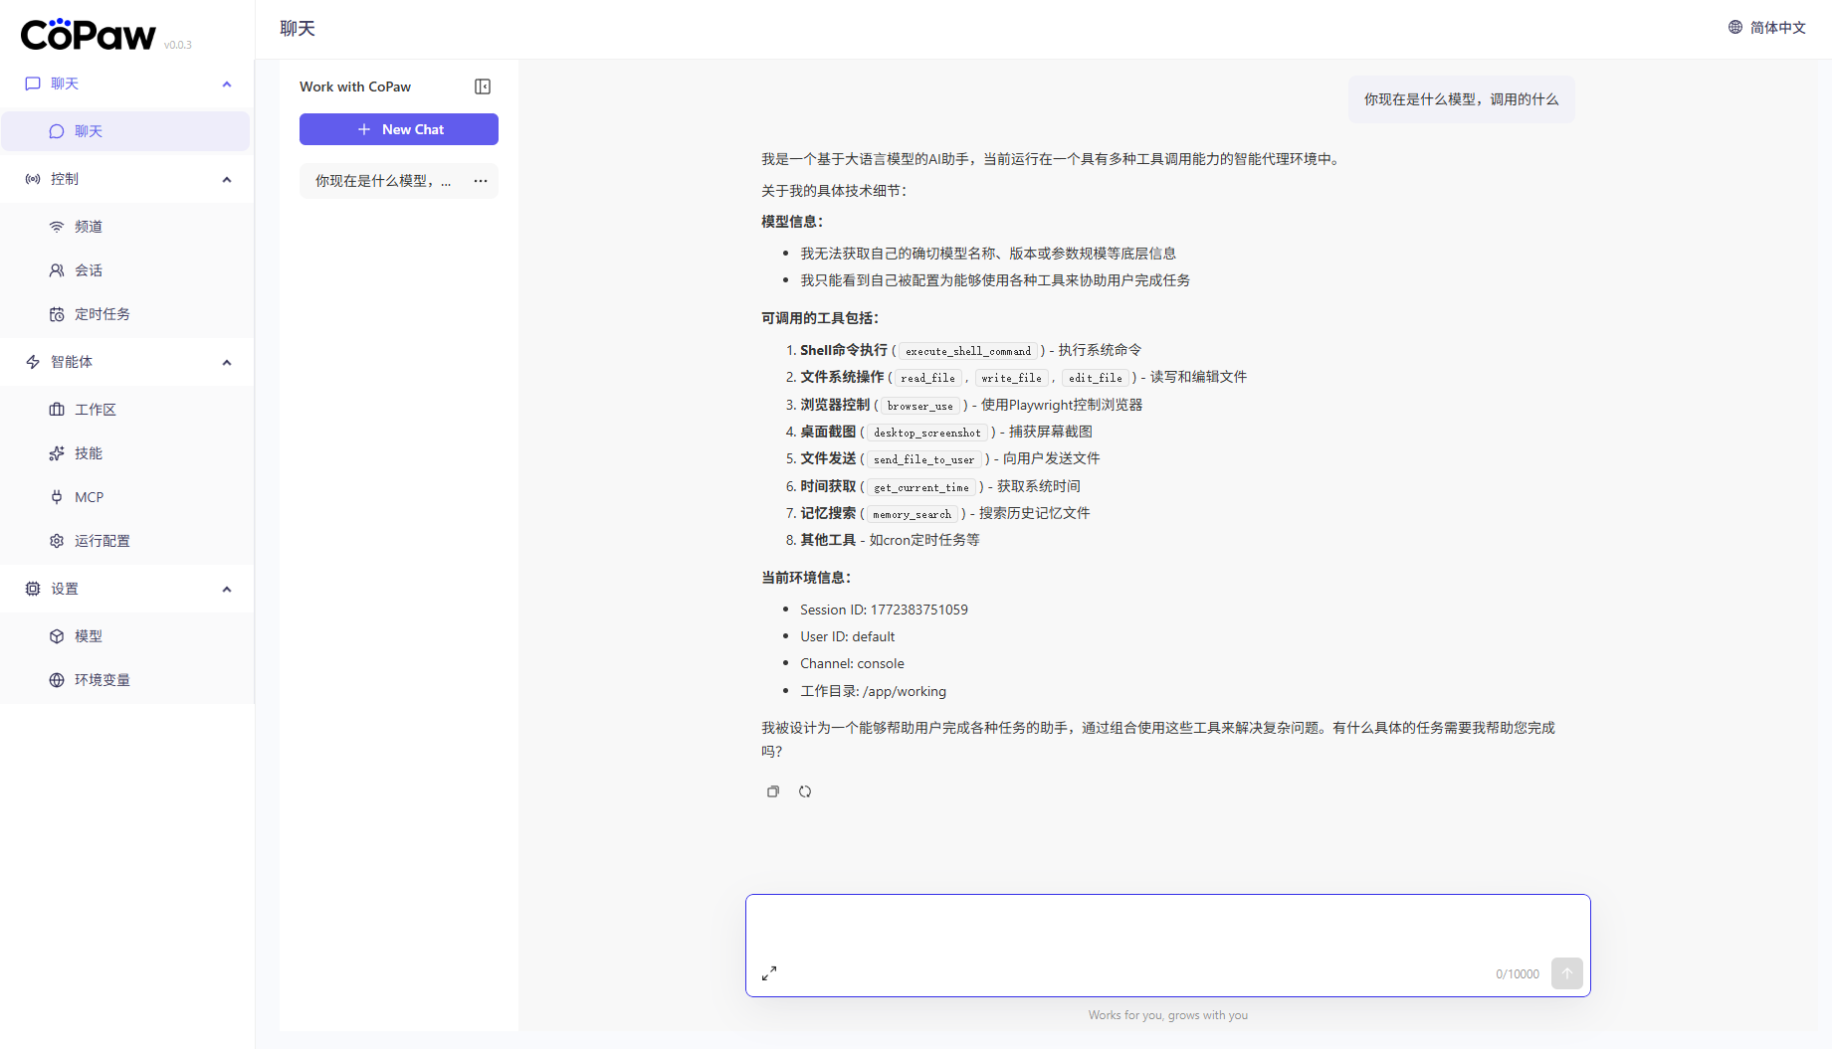Open the language selector globe
Image resolution: width=1832 pixels, height=1049 pixels.
1734,28
